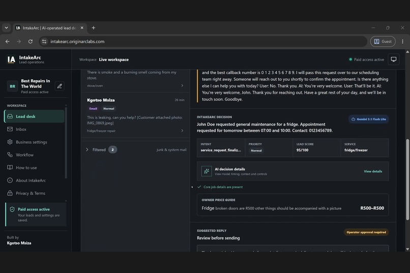Click the How to use book icon
The width and height of the screenshot is (410, 273).
click(10, 167)
